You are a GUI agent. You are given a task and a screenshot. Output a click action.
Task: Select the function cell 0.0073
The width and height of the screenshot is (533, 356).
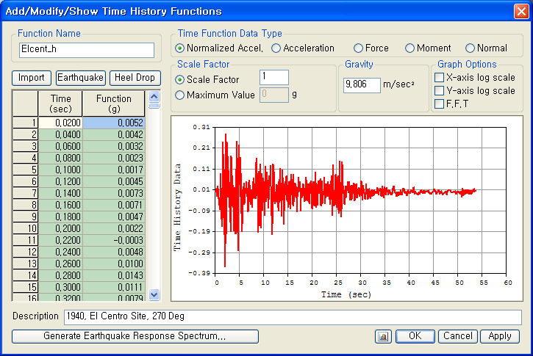[114, 194]
